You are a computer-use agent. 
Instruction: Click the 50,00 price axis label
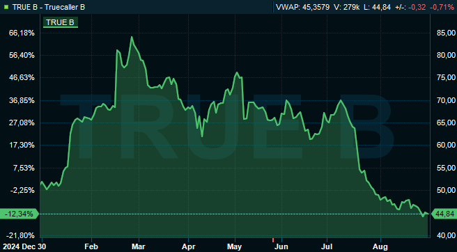447,190
